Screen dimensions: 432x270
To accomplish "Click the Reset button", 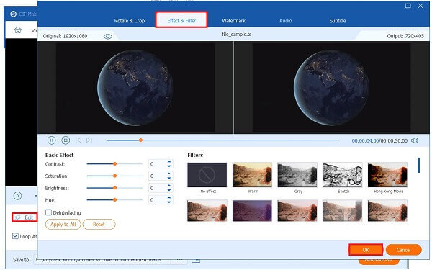I will [99, 224].
